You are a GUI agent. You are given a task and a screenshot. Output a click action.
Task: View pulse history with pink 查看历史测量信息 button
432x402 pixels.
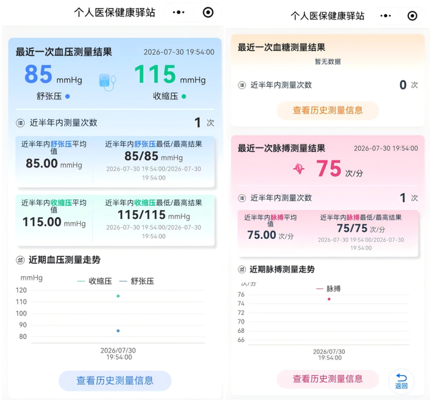pos(328,379)
